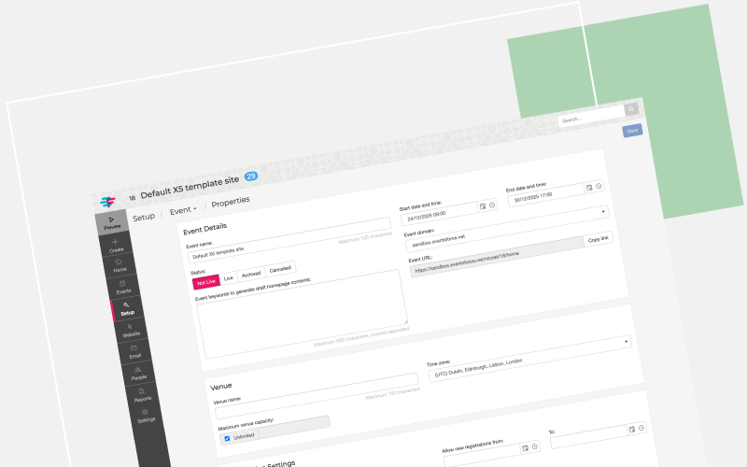Open the Preview sidebar item
Screen dimensions: 747x467
[x=112, y=223]
